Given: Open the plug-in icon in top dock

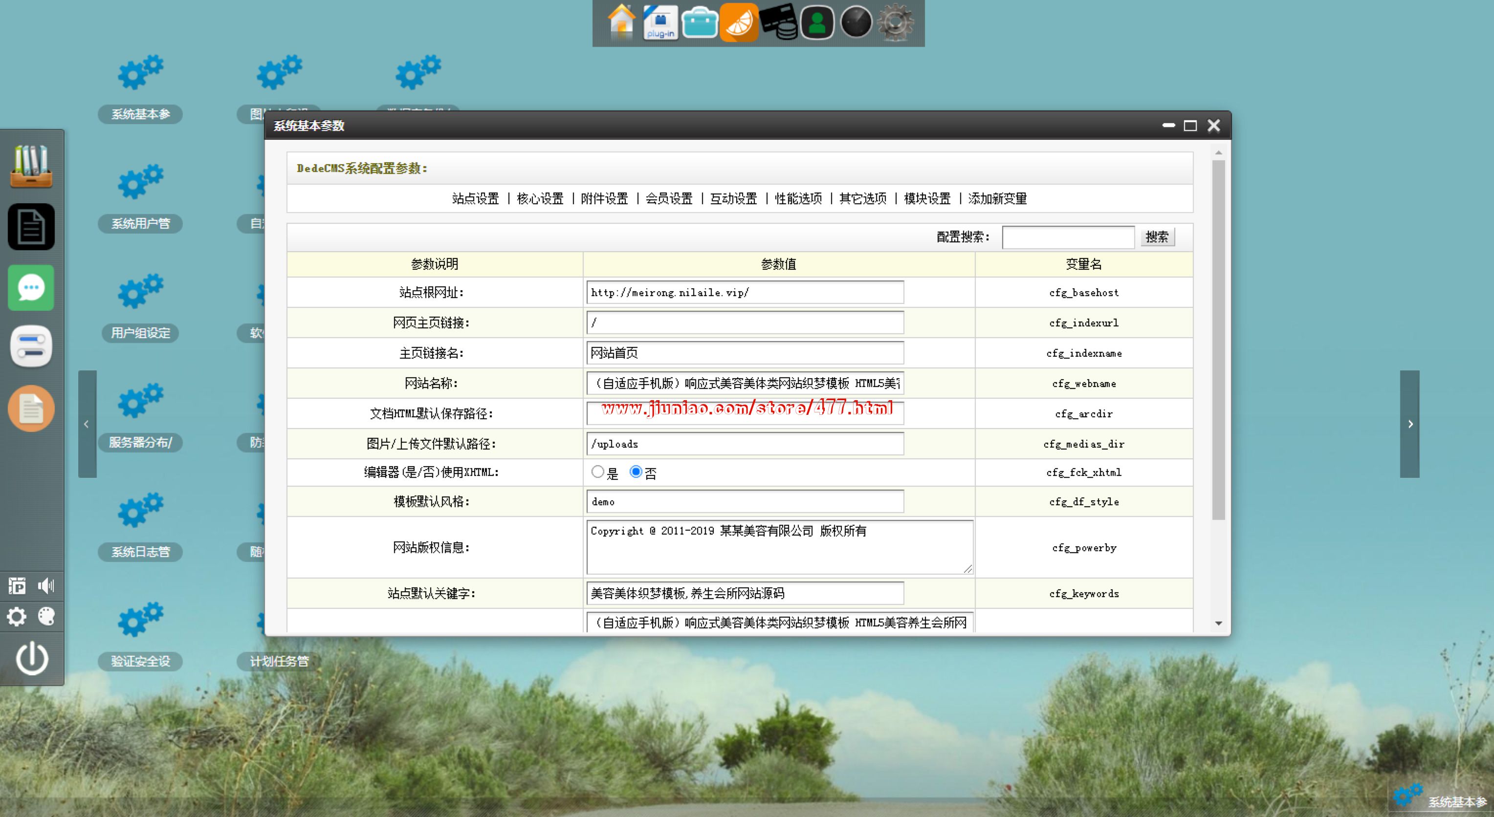Looking at the screenshot, I should (660, 22).
